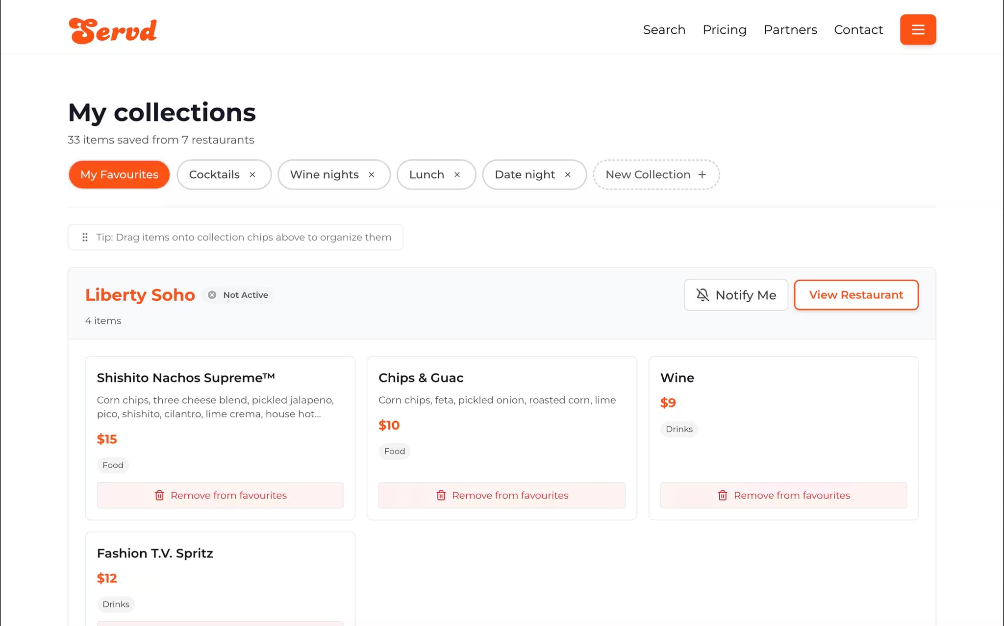Image resolution: width=1004 pixels, height=626 pixels.
Task: Click the Chips & Guac ingredients description
Action: [497, 400]
